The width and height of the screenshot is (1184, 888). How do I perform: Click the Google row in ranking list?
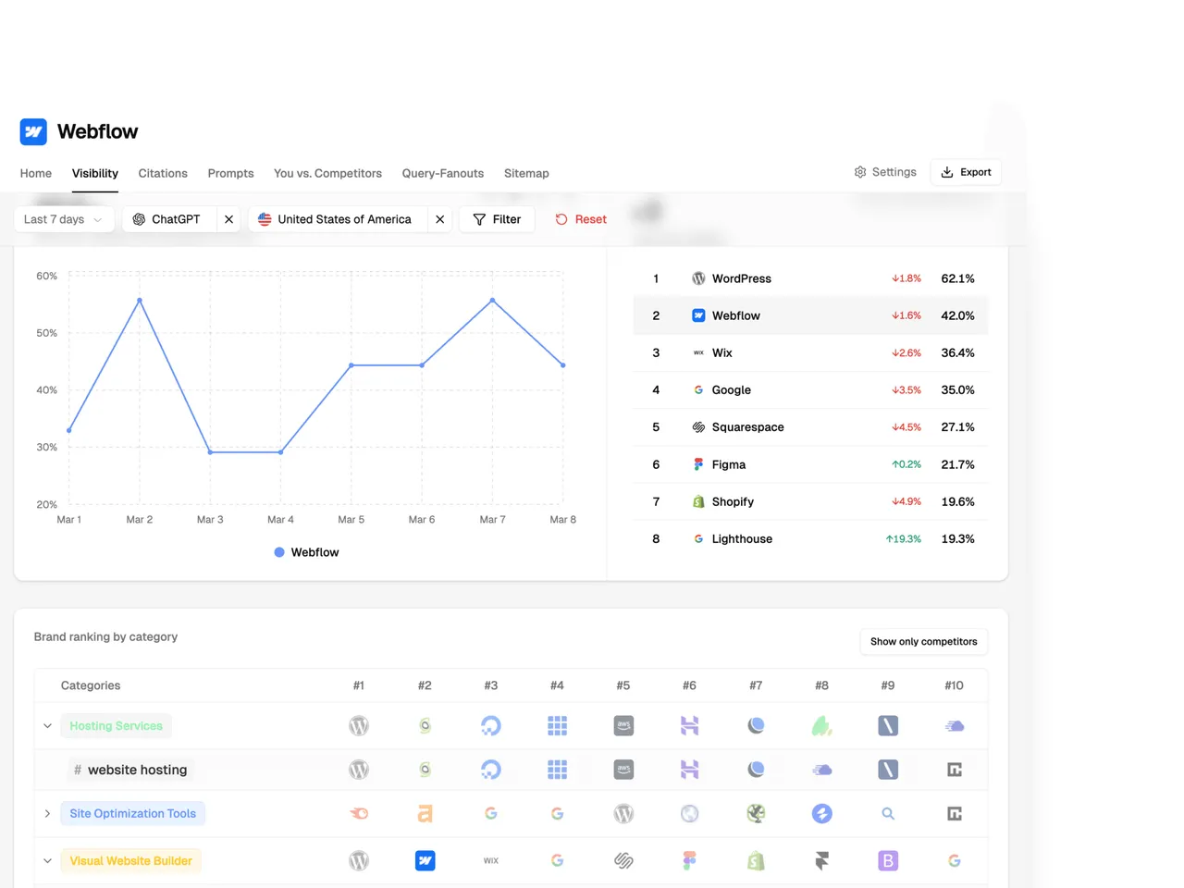(x=810, y=390)
